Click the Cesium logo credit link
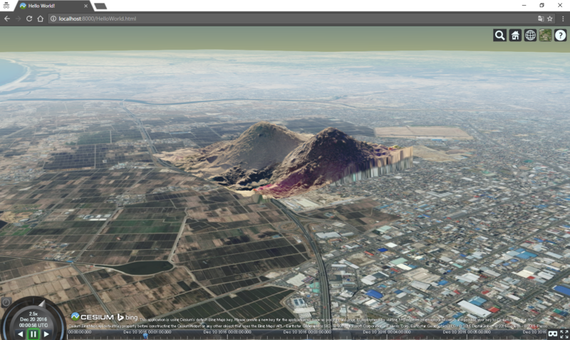The height and width of the screenshot is (340, 570). pyautogui.click(x=93, y=317)
